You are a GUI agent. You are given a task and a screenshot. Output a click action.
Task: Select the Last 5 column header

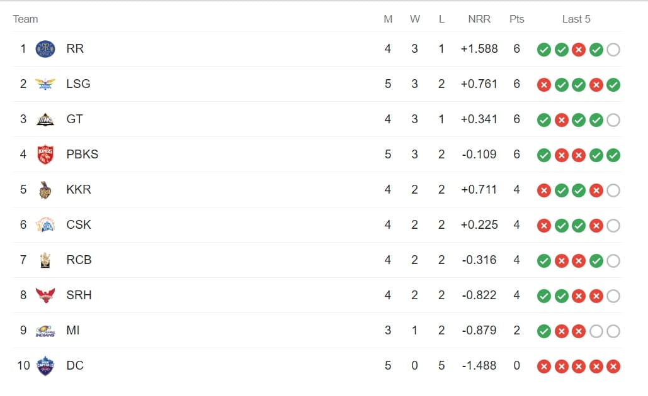(576, 19)
